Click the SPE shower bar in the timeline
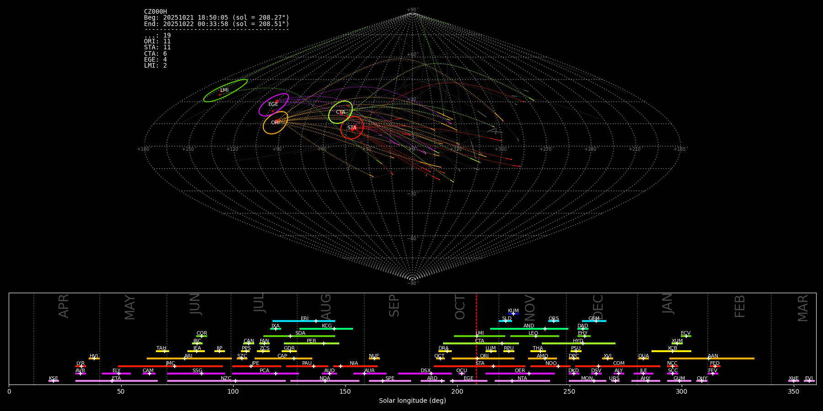The image size is (823, 411). point(390,381)
